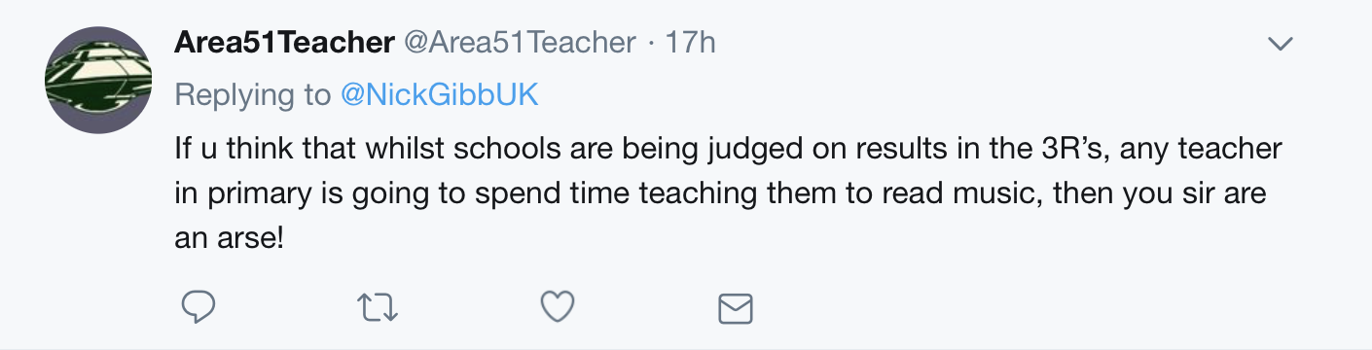Image resolution: width=1372 pixels, height=350 pixels.
Task: Toggle retweet on Area51Teacher's reply
Action: point(378,309)
